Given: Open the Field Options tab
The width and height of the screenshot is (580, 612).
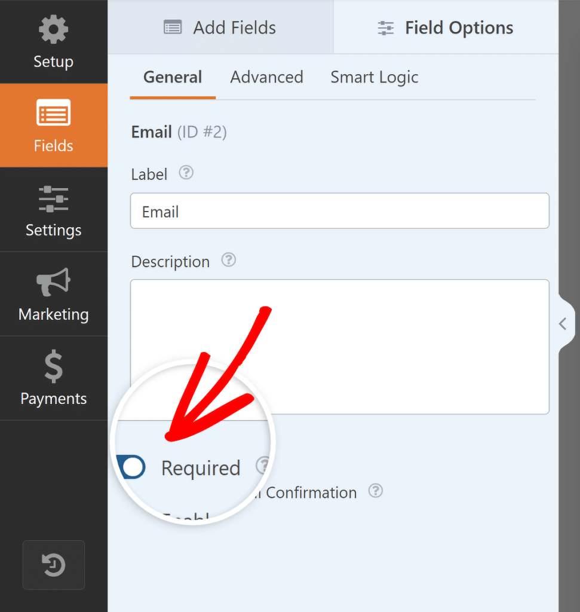Looking at the screenshot, I should coord(445,27).
